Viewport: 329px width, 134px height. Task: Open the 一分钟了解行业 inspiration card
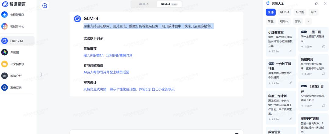[281, 74]
